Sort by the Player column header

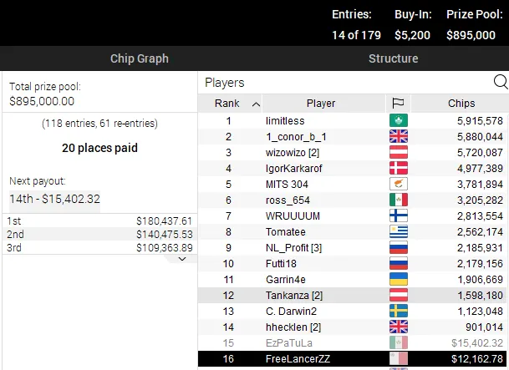point(321,104)
